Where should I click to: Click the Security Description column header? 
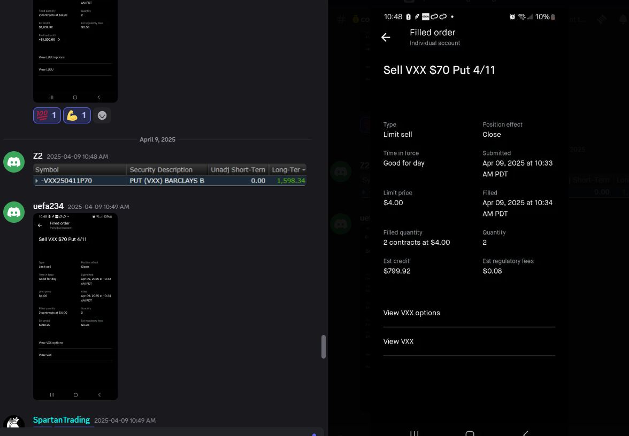[x=167, y=170]
